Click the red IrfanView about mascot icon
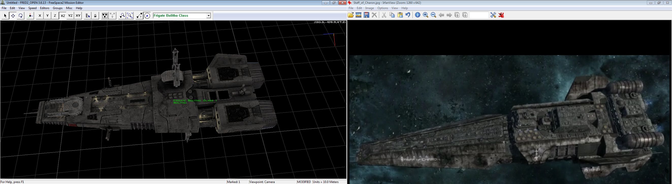This screenshot has width=672, height=184. click(501, 15)
